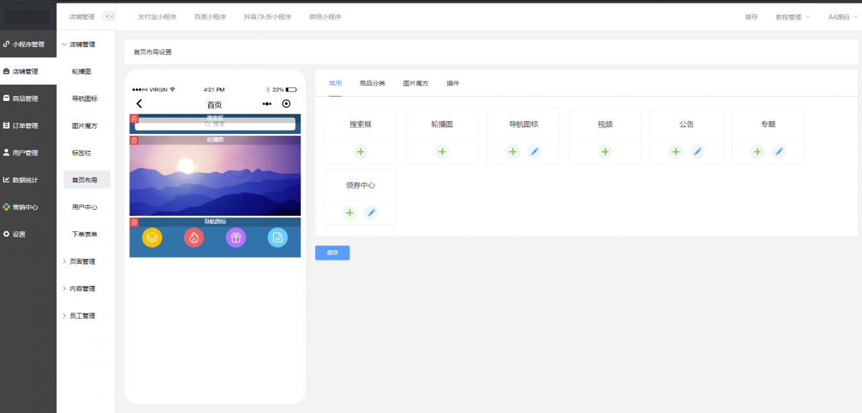Switch to the 图片魔方 tab

pos(416,83)
